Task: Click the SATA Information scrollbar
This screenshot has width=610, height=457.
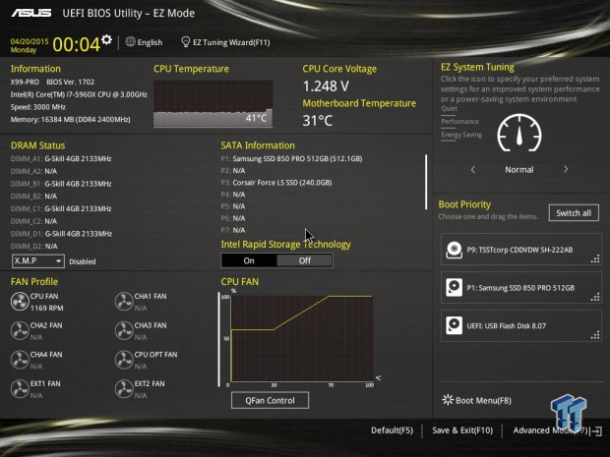Action: pos(426,182)
